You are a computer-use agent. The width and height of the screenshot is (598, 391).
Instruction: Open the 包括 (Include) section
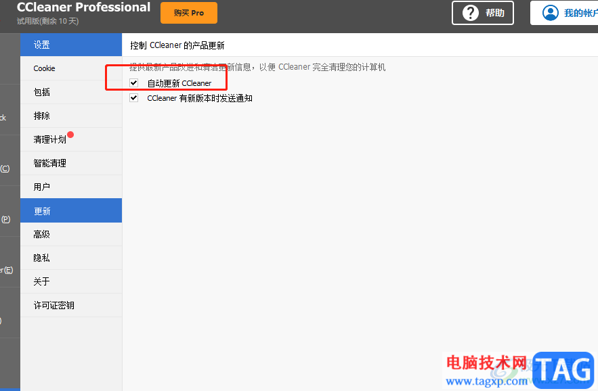click(x=71, y=92)
